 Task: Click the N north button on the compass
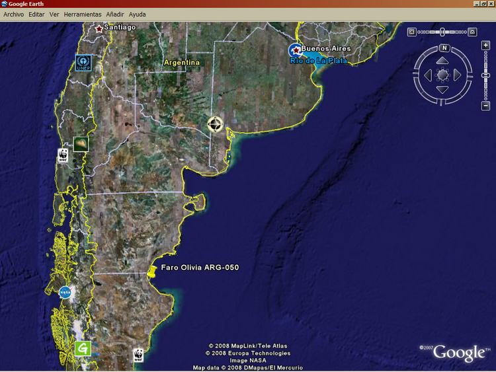point(444,48)
